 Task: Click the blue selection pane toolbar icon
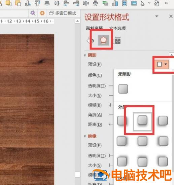125,3
